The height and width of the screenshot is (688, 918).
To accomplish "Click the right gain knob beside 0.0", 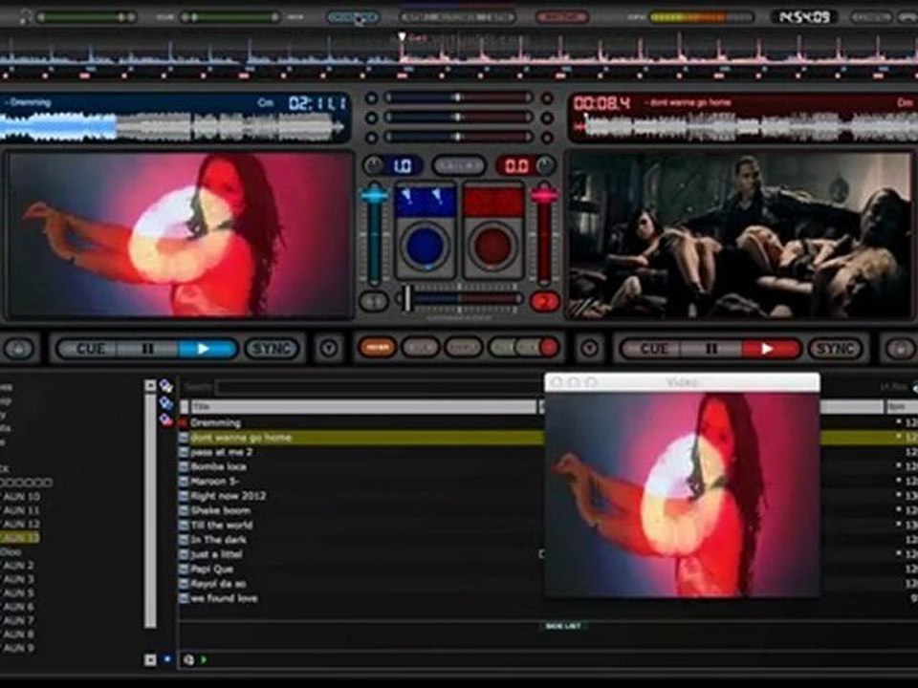I will click(546, 166).
